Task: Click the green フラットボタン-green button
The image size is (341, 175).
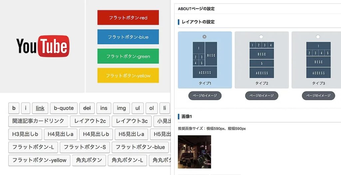Action: coord(128,56)
